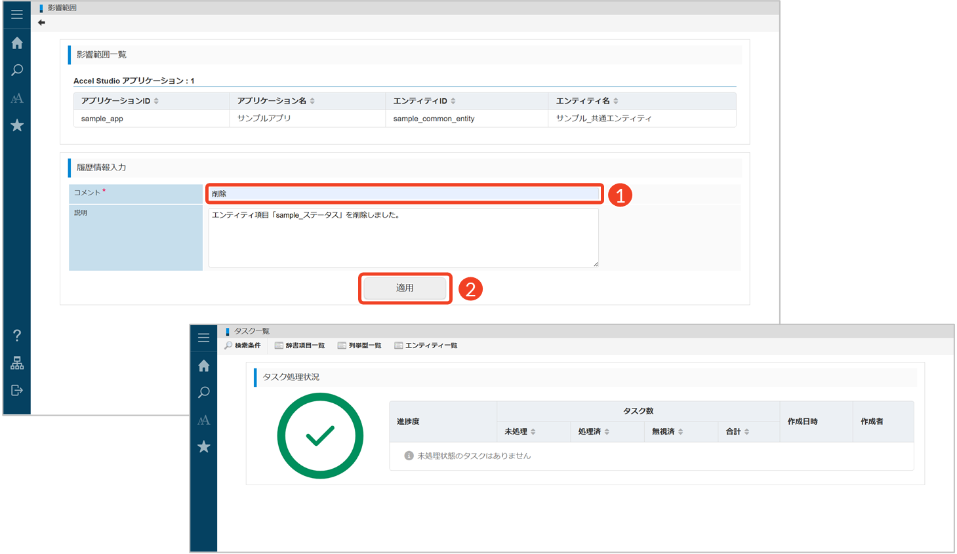Open the sitemap icon in sidebar
957x554 pixels.
pyautogui.click(x=17, y=363)
